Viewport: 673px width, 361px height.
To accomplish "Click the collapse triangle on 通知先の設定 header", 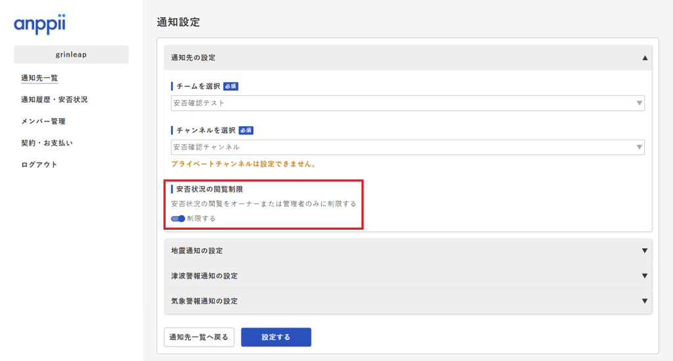I will coord(645,58).
